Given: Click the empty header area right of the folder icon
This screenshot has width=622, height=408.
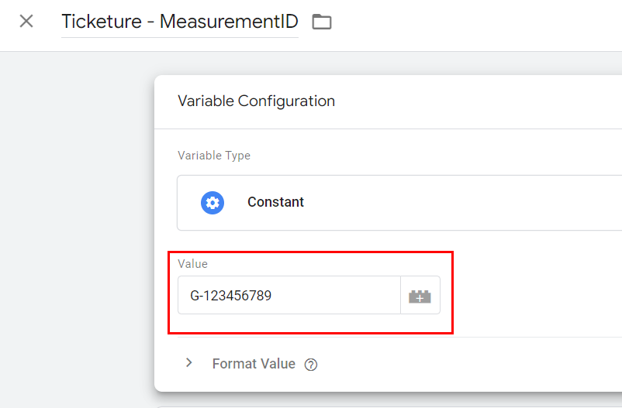Looking at the screenshot, I should pos(476,24).
